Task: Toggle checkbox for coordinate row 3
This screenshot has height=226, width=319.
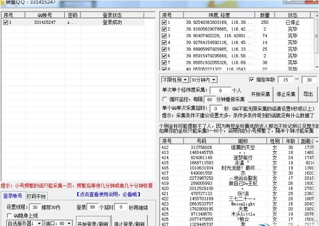Action: 164,36
